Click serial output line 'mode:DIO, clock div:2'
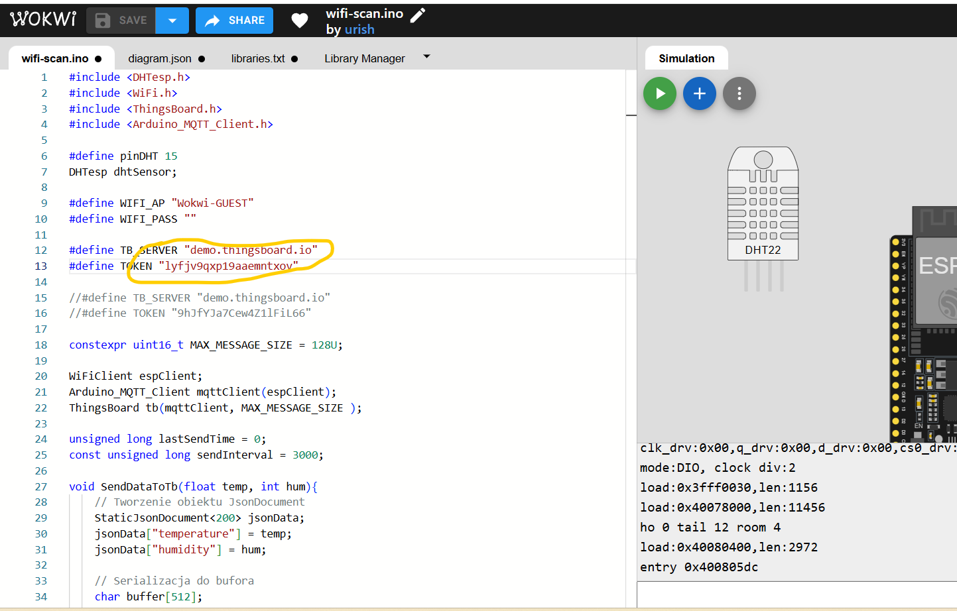Screen dimensions: 957x611 (718, 467)
